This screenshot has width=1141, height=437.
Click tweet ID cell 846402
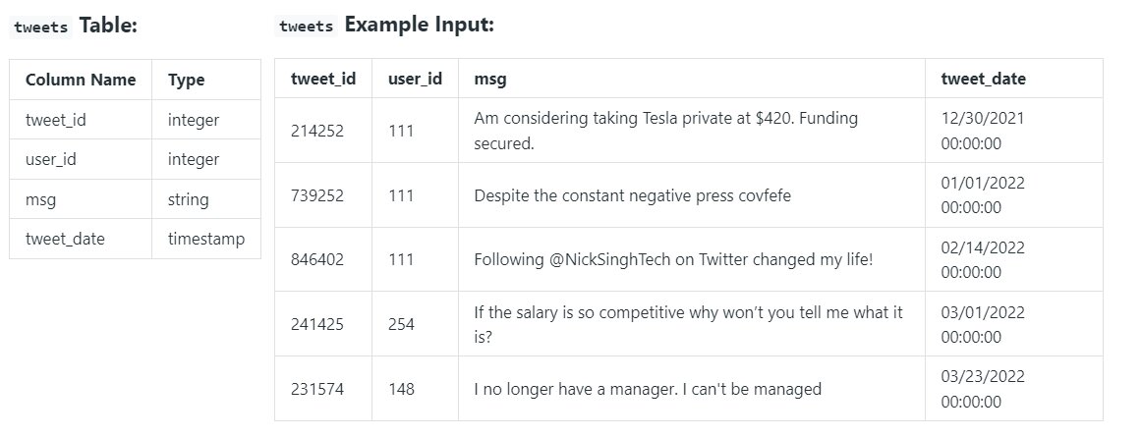point(317,260)
